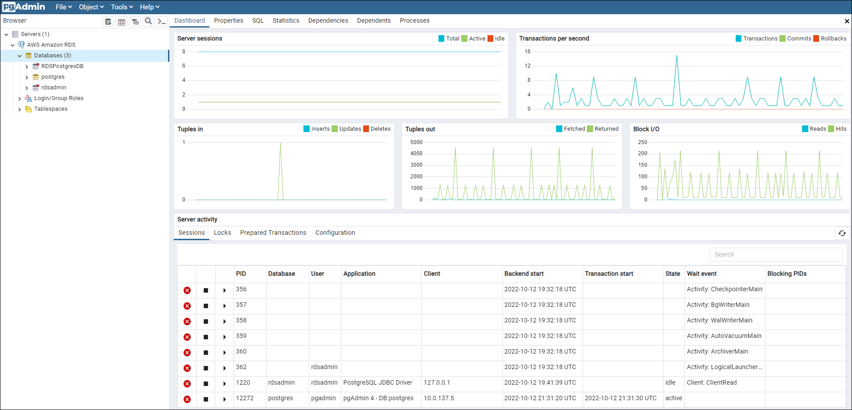Open the Query Tool icon in the Browser toolbar
This screenshot has height=410, width=852.
tap(108, 21)
